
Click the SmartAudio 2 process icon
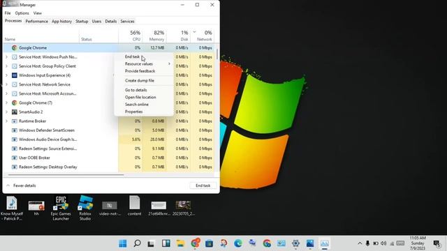point(14,112)
